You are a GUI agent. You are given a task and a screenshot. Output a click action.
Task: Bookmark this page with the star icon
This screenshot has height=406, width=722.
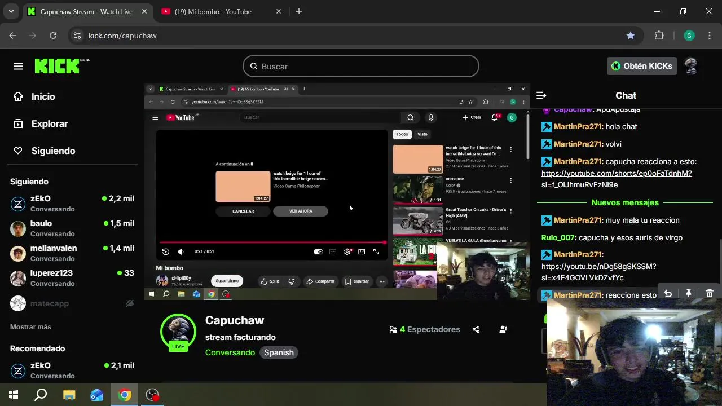tap(631, 36)
